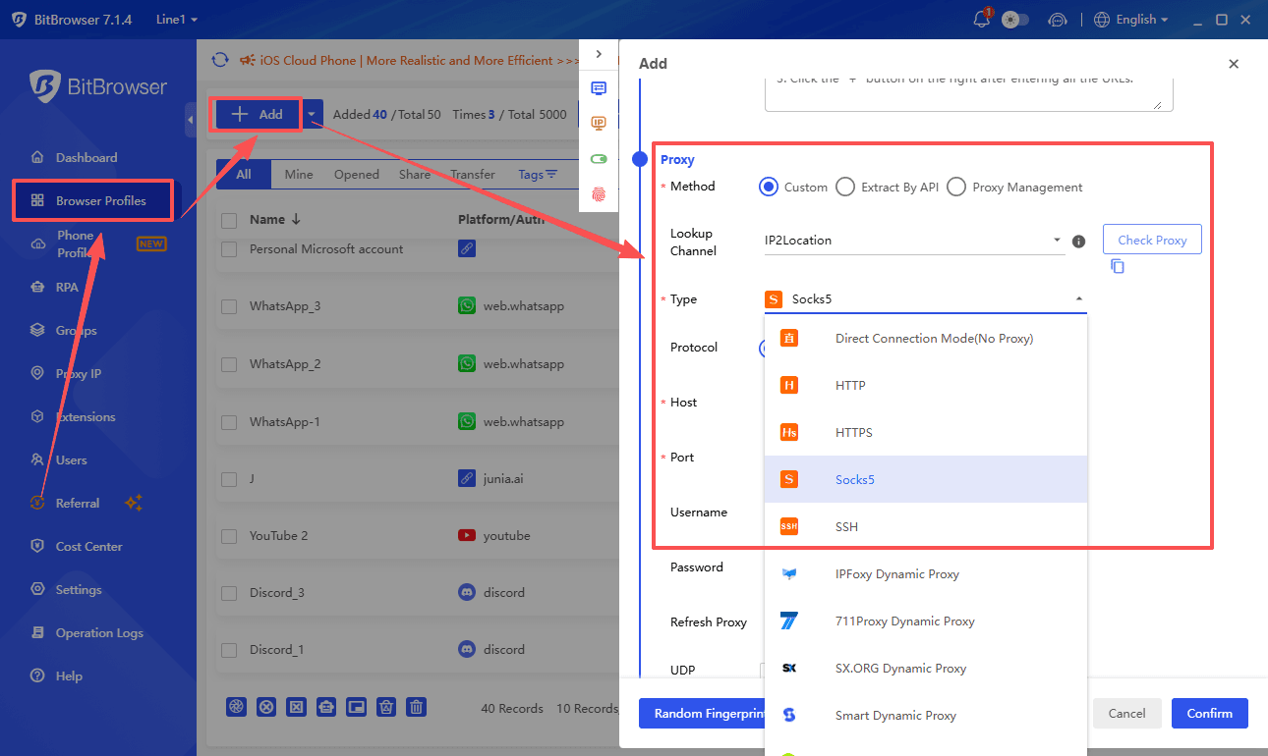Viewport: 1268px width, 756px height.
Task: Open the Line1 dropdown in the title bar
Action: (x=177, y=20)
